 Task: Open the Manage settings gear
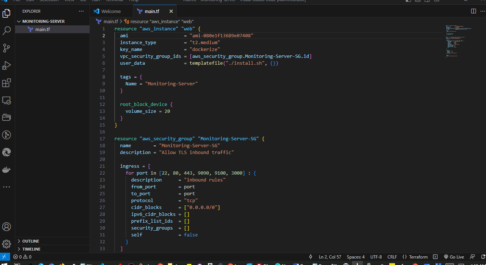coord(6,244)
